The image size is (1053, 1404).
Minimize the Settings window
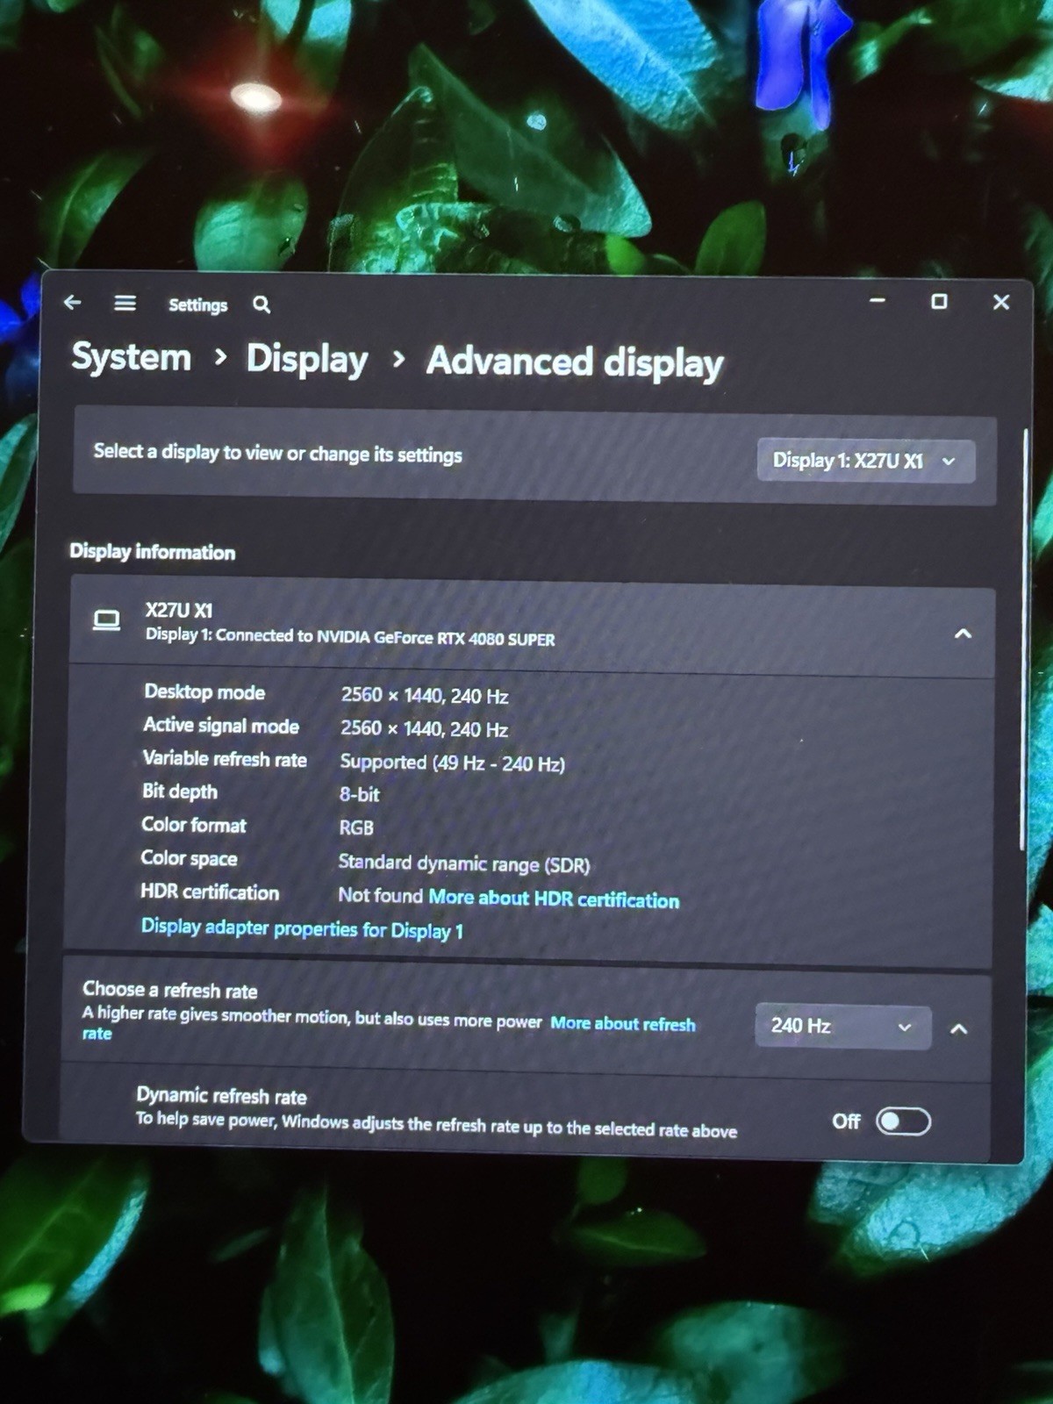point(877,300)
